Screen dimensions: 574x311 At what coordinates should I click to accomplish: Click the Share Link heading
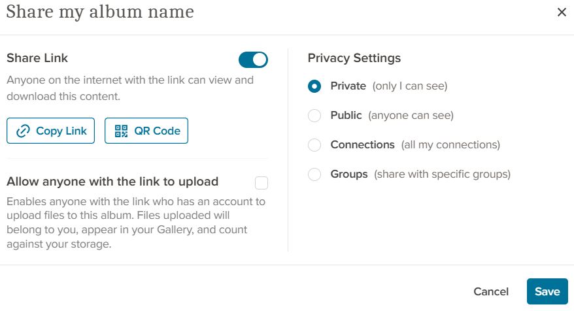37,57
